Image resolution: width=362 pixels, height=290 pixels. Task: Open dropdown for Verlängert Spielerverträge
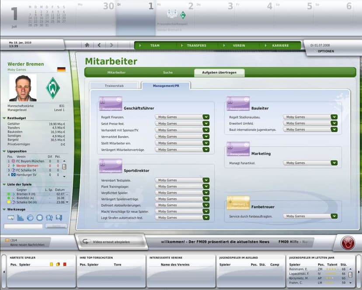click(x=206, y=198)
